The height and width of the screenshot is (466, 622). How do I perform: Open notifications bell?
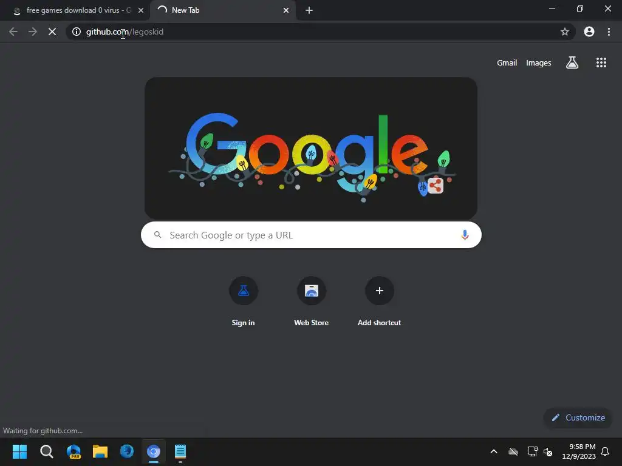[x=605, y=451]
